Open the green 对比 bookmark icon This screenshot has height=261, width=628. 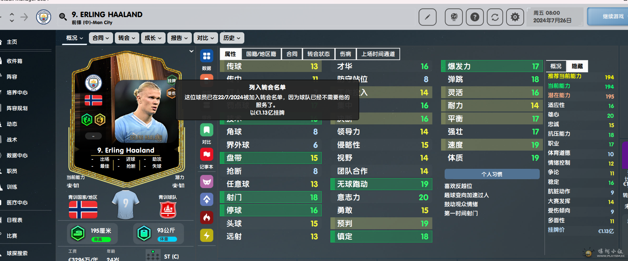[207, 130]
